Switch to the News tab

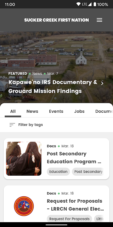point(32,111)
